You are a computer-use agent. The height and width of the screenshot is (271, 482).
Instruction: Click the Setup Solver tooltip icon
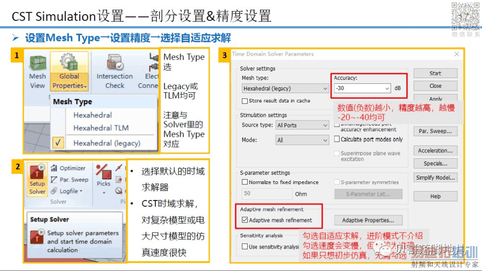[37, 236]
